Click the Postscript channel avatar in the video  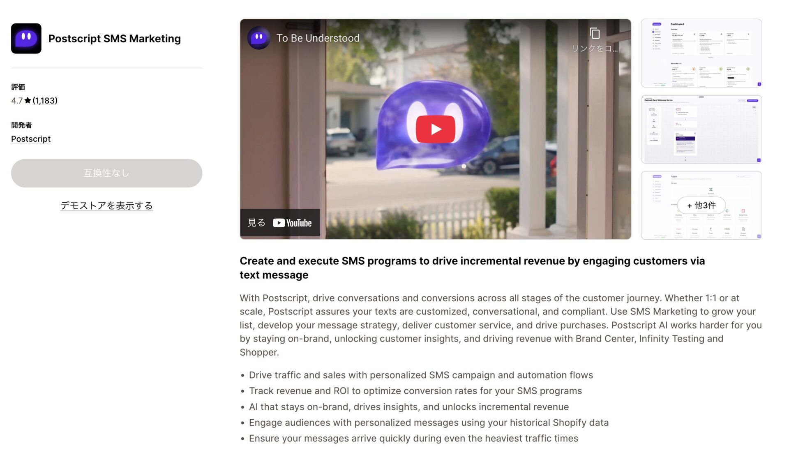point(259,38)
